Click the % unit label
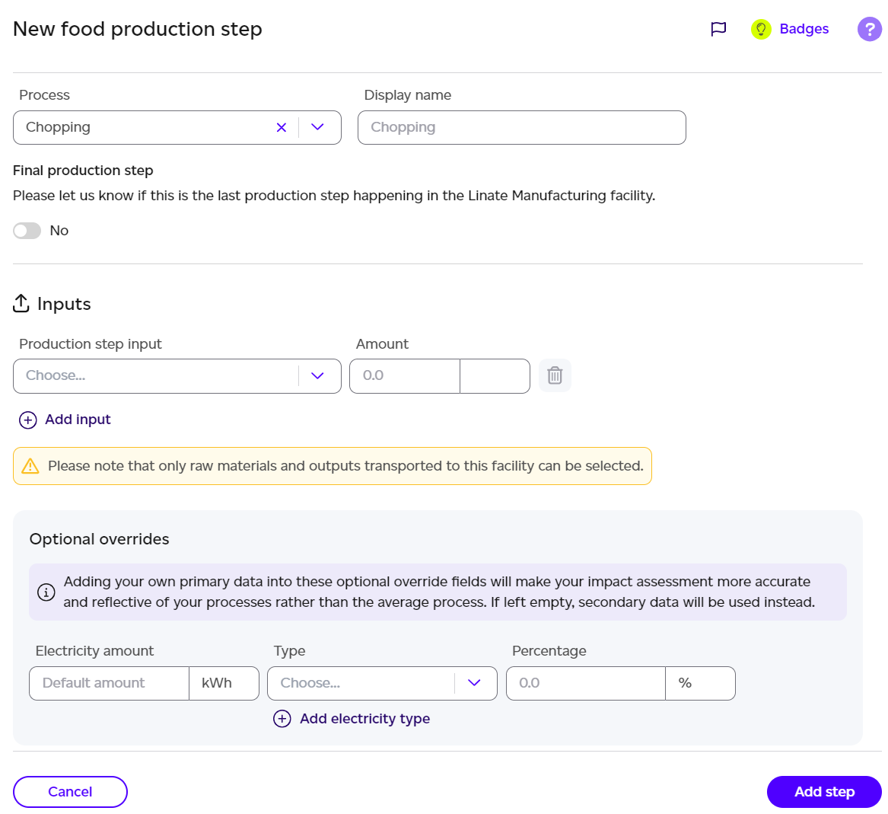Screen dimensions: 888x814 [686, 683]
